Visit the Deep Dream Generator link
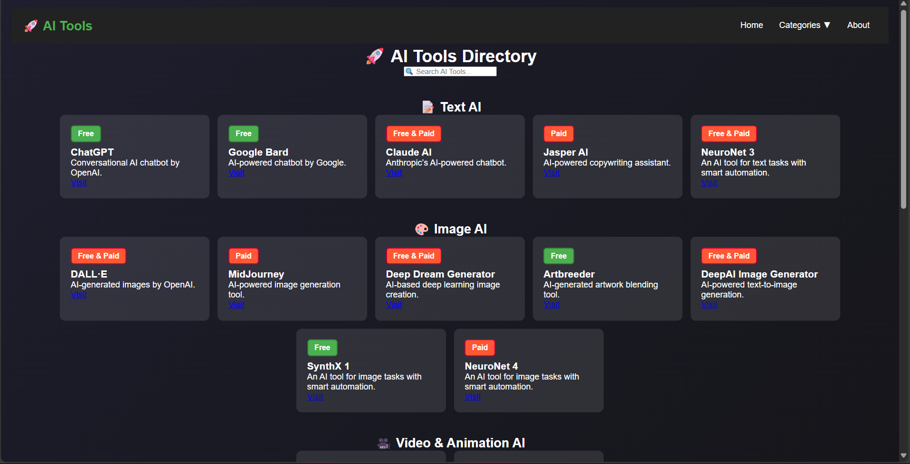 pos(394,305)
